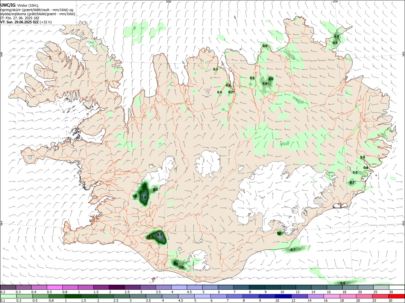The height and width of the screenshot is (303, 405).
Task: Click the 3.8 precipitation value label
Action: tap(144, 197)
